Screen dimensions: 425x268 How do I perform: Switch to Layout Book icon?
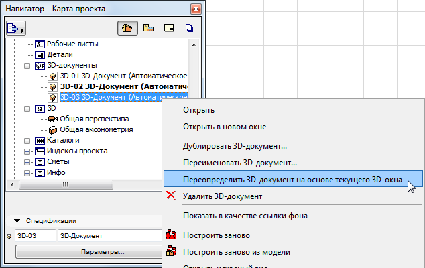coord(169,28)
